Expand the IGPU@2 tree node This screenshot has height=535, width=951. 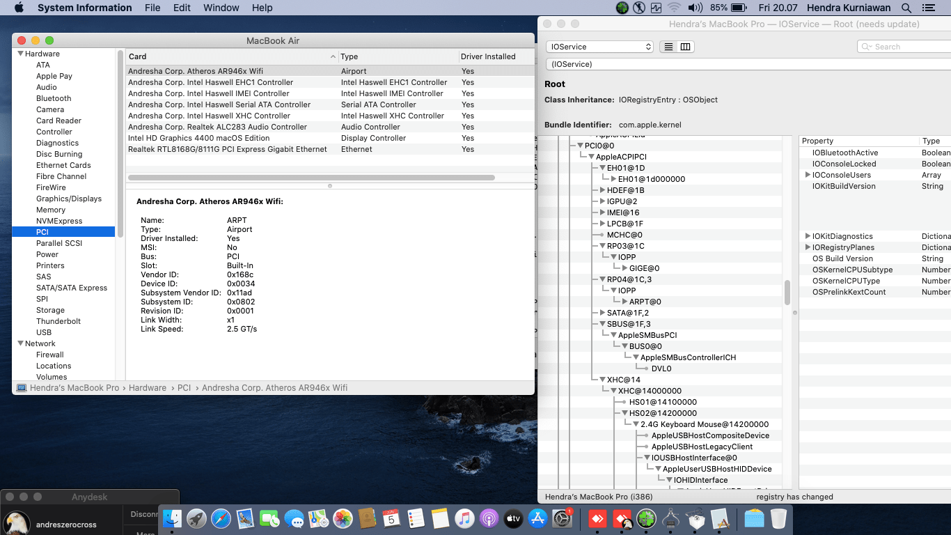[x=602, y=201]
